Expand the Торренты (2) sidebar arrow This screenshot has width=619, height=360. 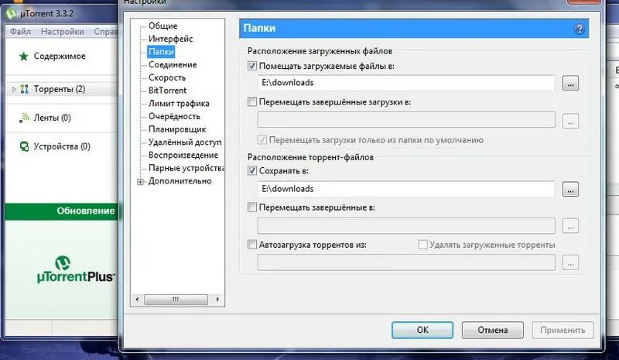[x=14, y=89]
